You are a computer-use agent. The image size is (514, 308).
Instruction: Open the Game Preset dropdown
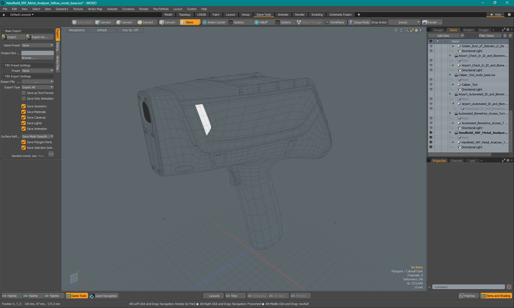point(38,45)
